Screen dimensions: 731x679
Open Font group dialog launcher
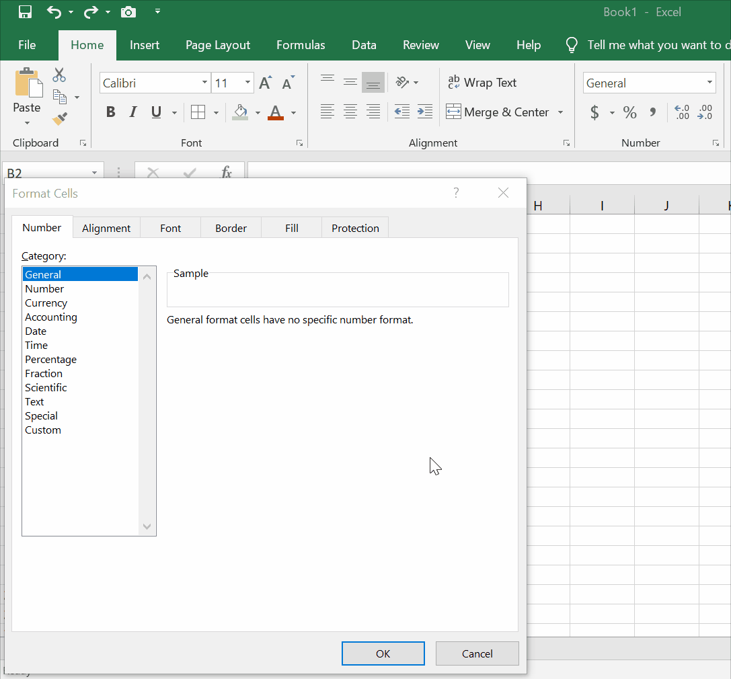point(299,144)
